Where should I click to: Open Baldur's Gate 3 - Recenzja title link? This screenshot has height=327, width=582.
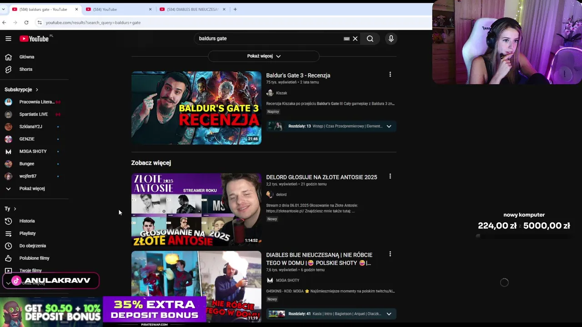298,75
